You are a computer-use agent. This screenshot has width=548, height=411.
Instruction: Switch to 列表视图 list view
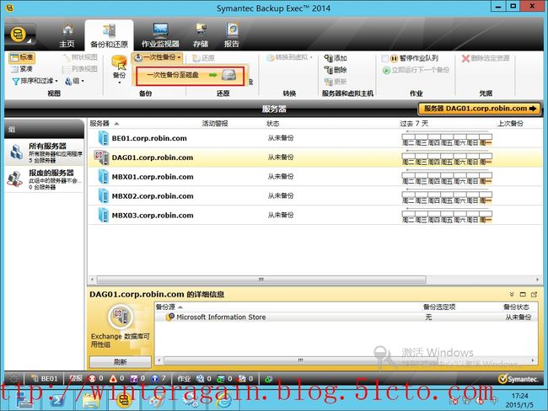tap(80, 69)
